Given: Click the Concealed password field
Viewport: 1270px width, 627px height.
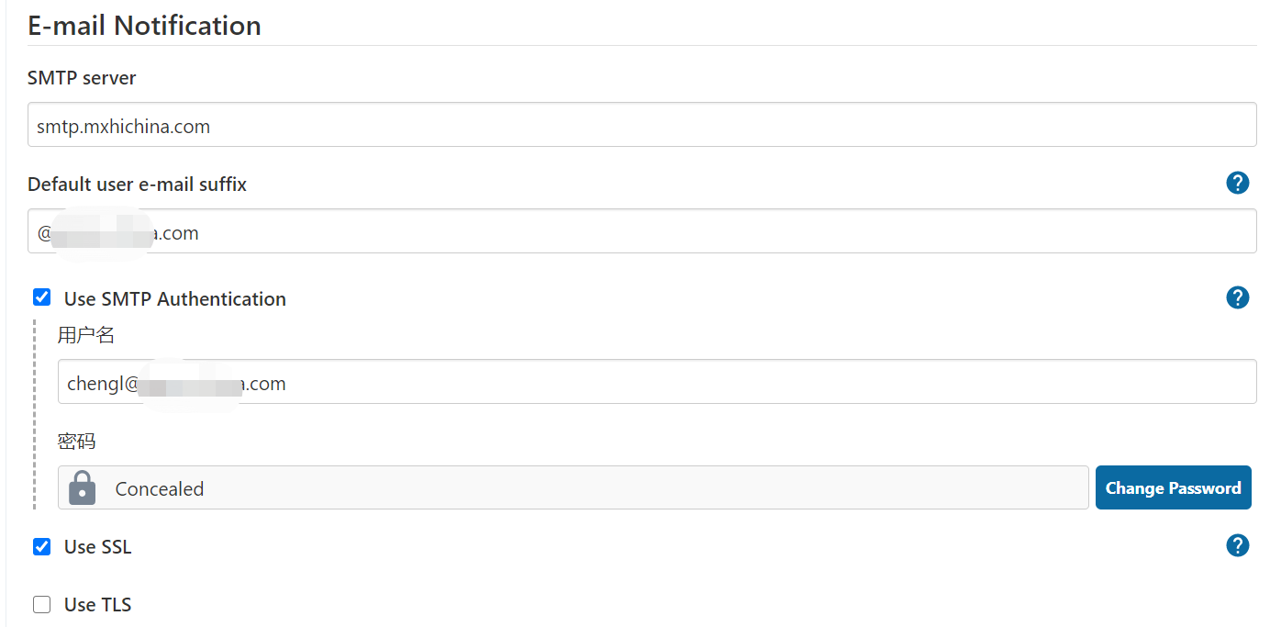Looking at the screenshot, I should 551,487.
